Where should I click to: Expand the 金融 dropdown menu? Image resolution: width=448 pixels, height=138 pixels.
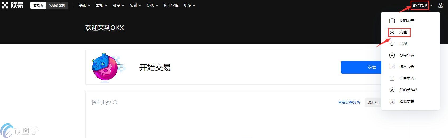click(x=135, y=5)
